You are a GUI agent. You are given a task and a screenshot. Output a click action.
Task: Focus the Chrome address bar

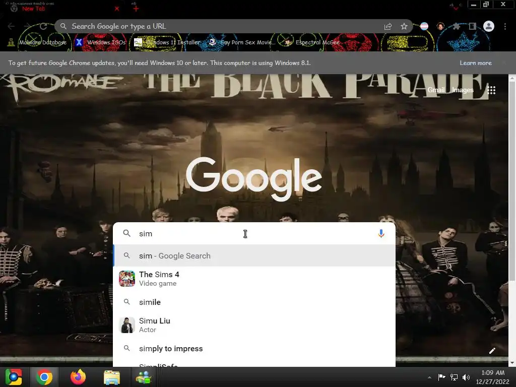click(x=224, y=26)
